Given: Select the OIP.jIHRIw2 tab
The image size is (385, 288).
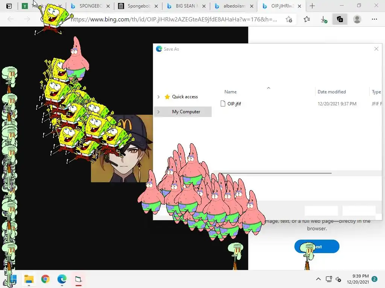Looking at the screenshot, I should 282,6.
